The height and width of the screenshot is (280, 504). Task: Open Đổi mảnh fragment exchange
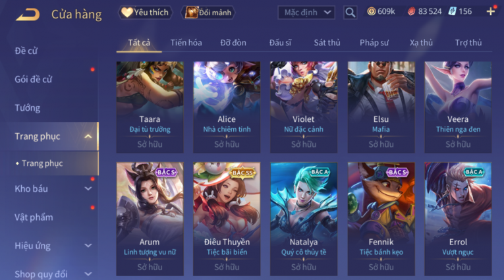[x=208, y=13]
